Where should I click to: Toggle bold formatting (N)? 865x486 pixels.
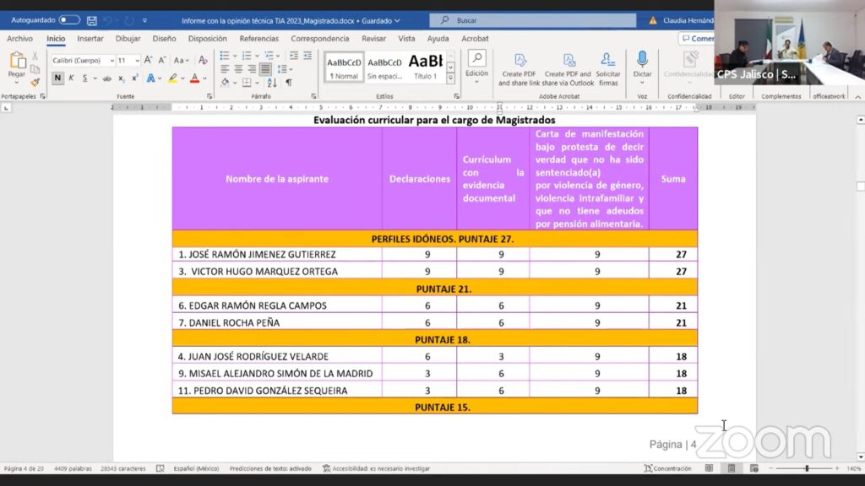(x=57, y=78)
